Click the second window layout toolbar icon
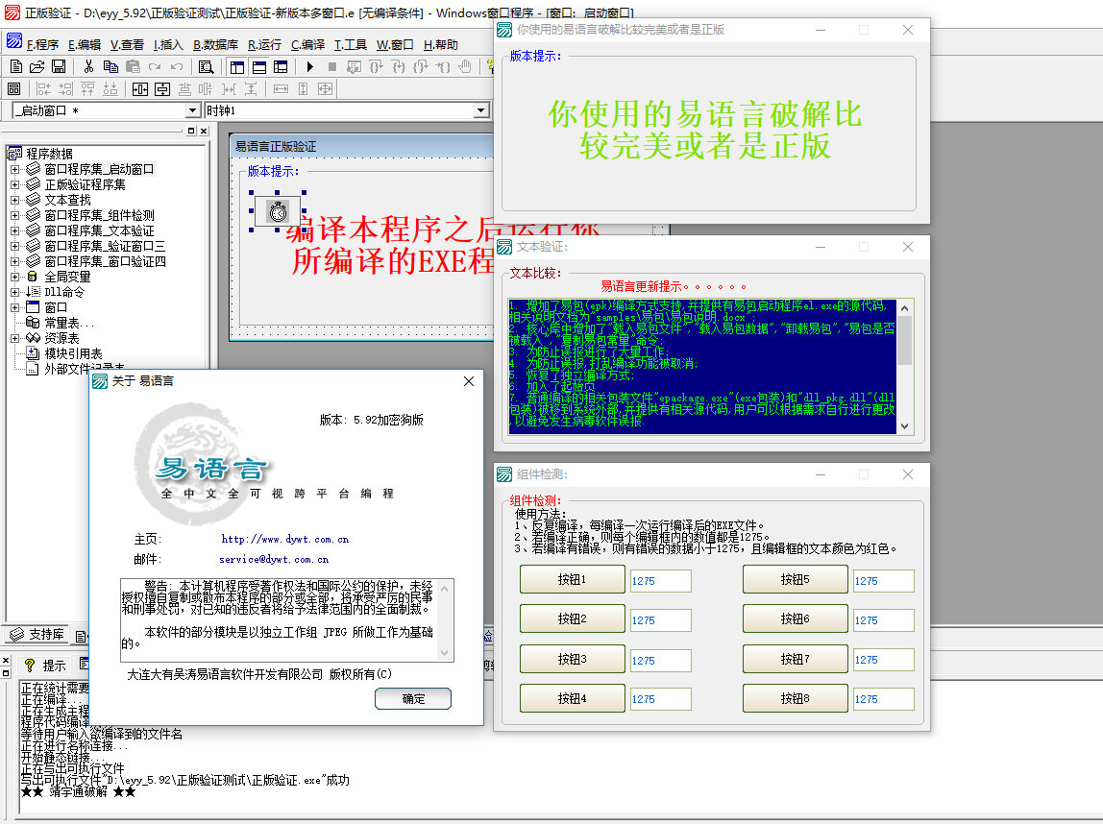The image size is (1103, 824). [258, 67]
